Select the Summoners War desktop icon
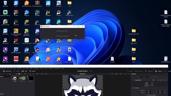The image size is (171, 96). tap(5, 22)
